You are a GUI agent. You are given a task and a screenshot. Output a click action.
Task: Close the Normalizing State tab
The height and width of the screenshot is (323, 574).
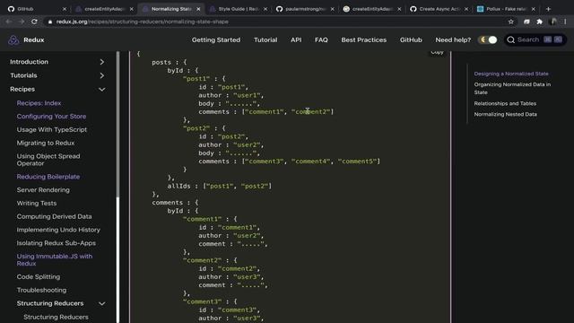coord(198,9)
